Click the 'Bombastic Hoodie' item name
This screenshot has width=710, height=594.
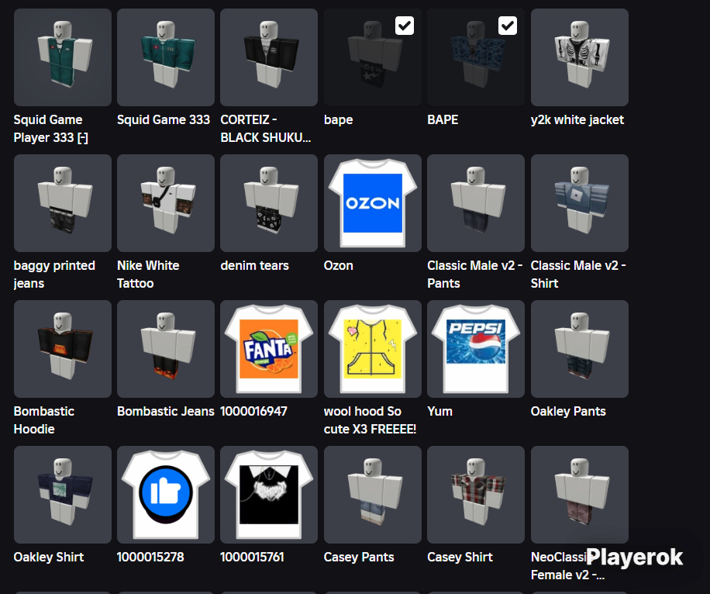tap(44, 420)
